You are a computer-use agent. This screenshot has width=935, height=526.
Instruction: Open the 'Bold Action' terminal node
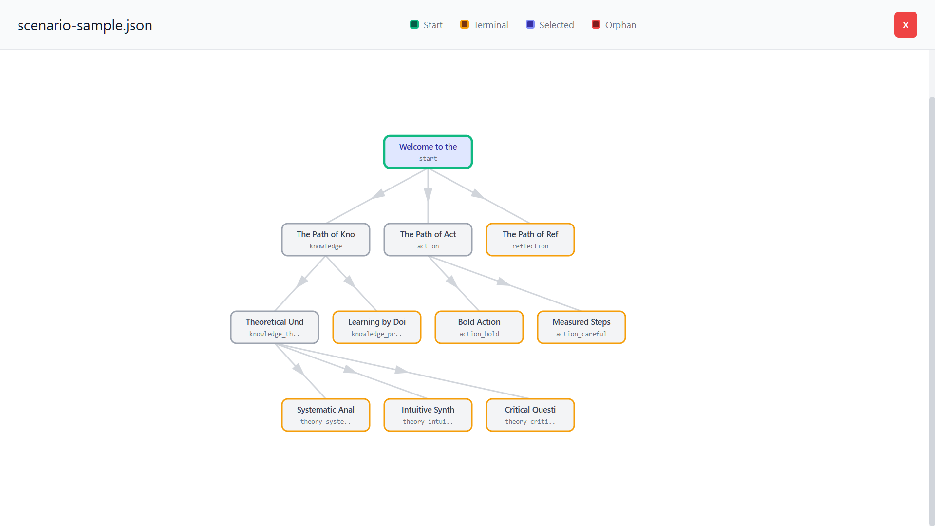pos(479,327)
